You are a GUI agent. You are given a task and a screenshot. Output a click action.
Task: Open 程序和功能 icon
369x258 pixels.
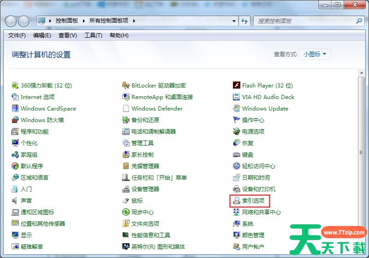(x=15, y=131)
